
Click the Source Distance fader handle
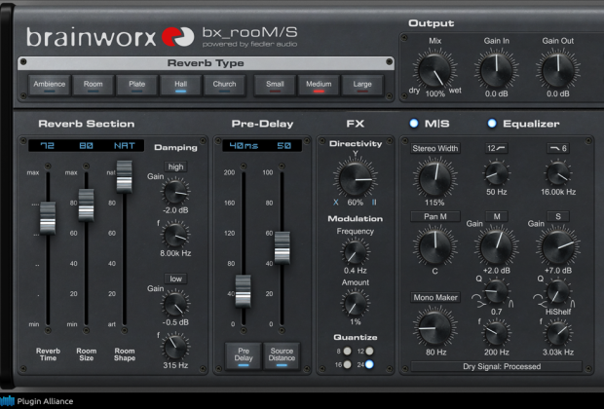pos(282,247)
